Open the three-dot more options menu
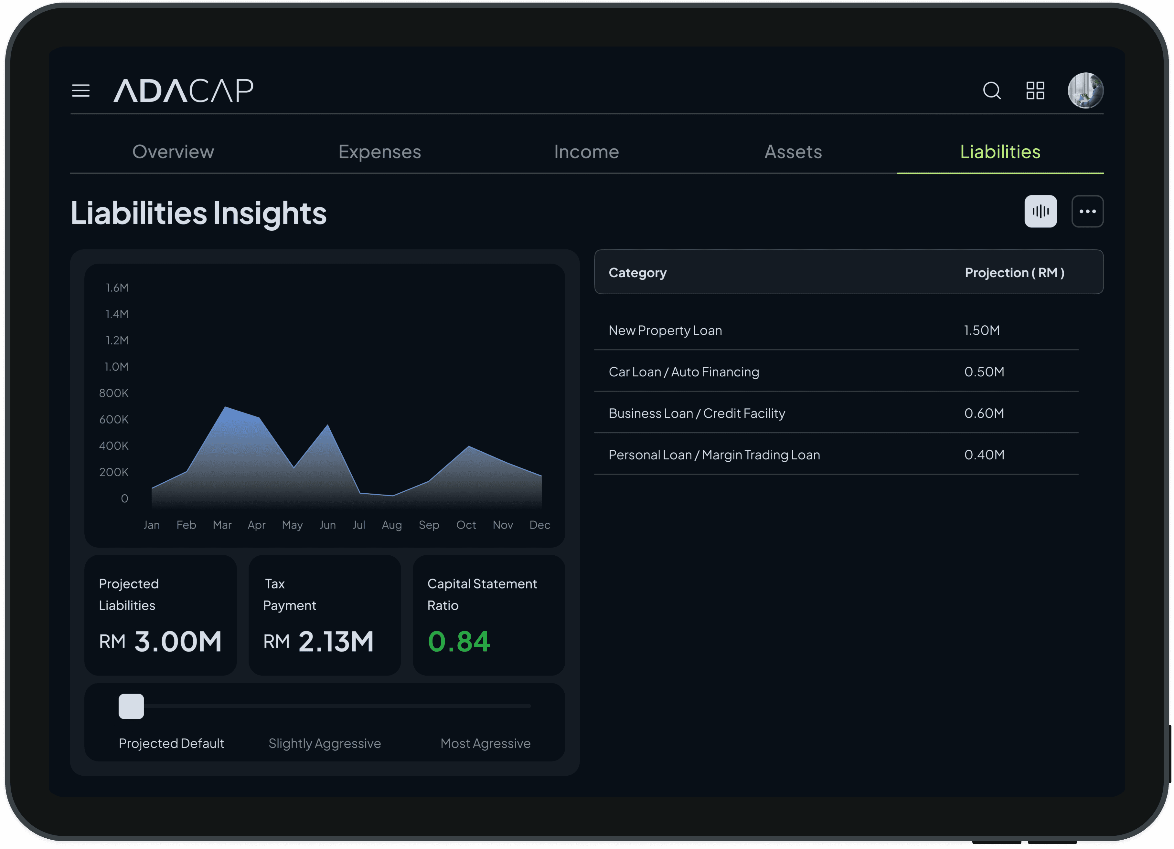 click(1087, 211)
